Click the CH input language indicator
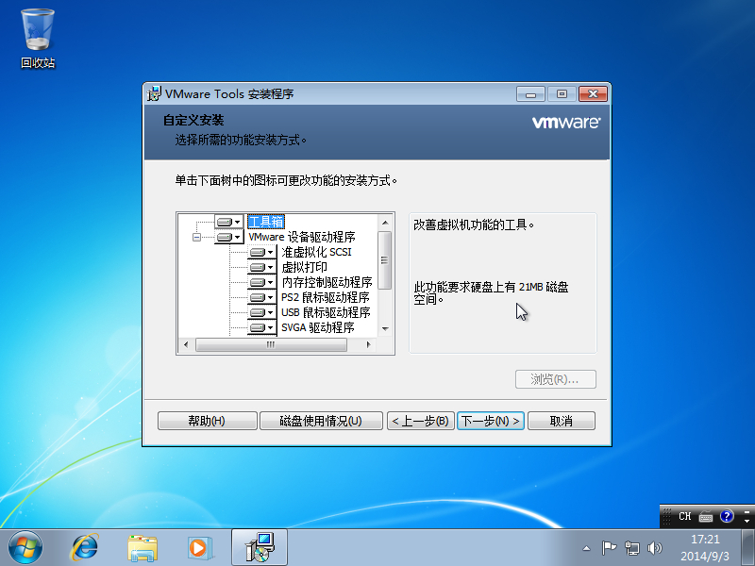Viewport: 755px width, 566px height. pyautogui.click(x=685, y=516)
